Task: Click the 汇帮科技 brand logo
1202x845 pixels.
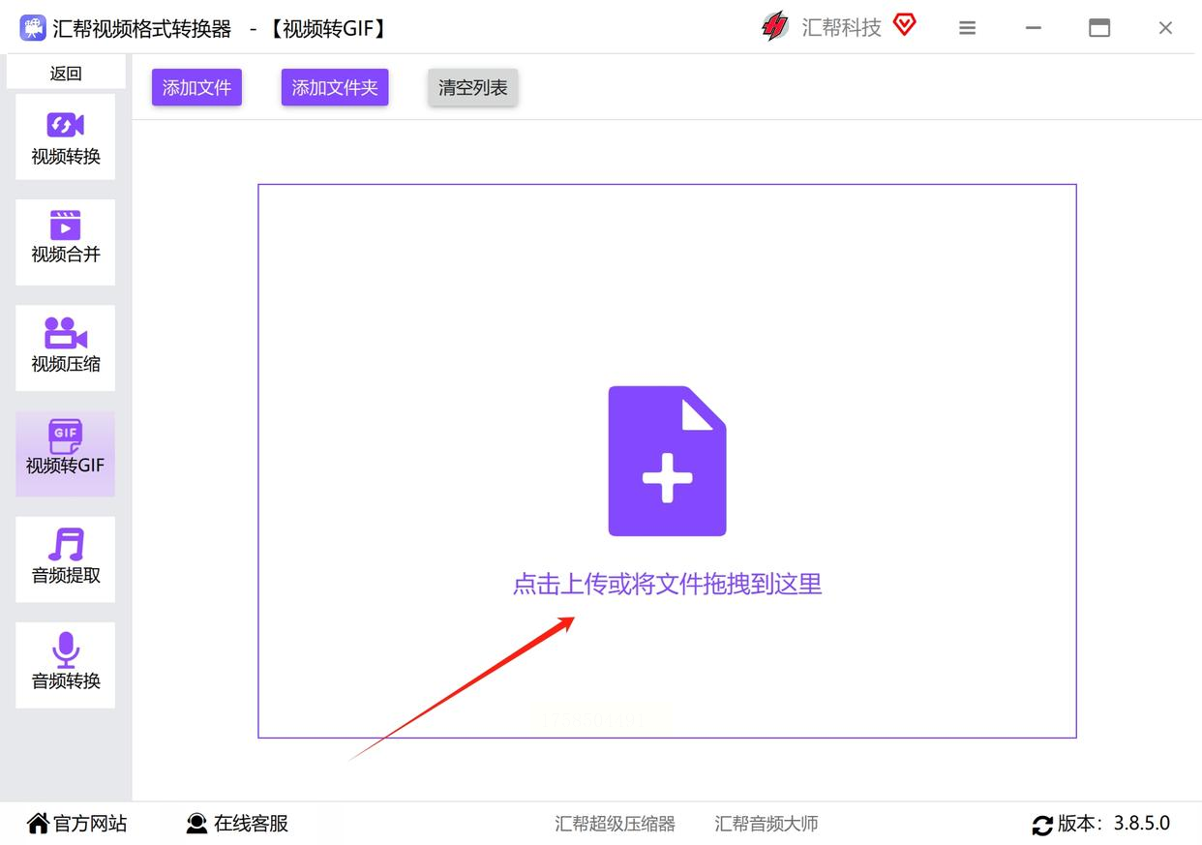Action: pyautogui.click(x=774, y=27)
